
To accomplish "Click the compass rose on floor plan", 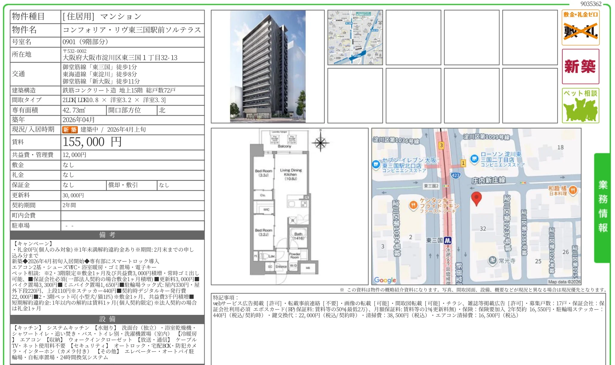I will tap(320, 143).
